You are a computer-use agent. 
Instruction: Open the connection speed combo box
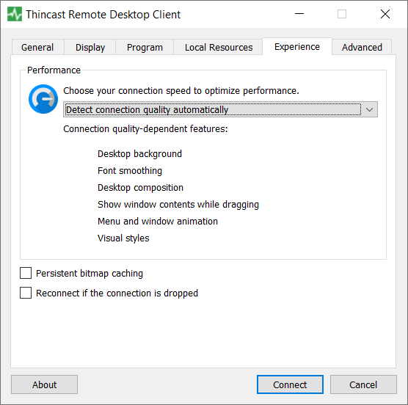point(220,109)
